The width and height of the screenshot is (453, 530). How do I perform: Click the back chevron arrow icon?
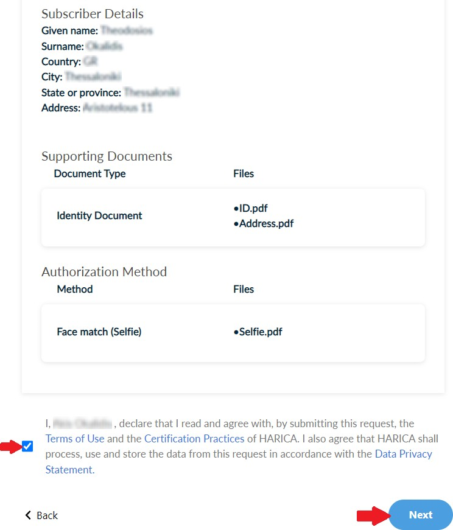pyautogui.click(x=28, y=515)
